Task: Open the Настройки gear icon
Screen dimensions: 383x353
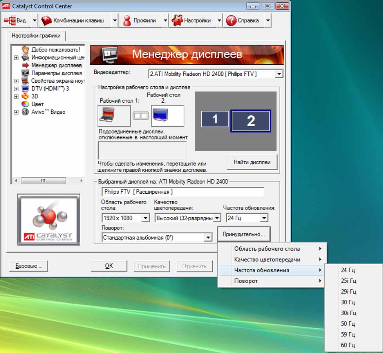Action: 177,20
